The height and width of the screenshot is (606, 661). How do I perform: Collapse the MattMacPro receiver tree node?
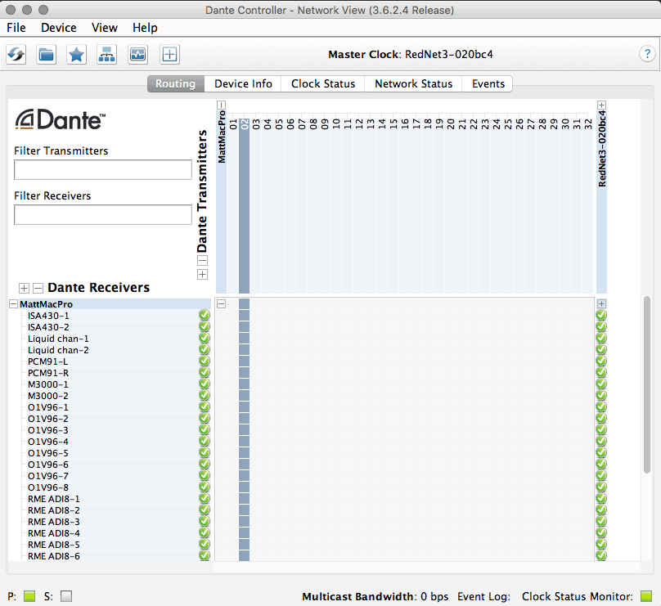coord(13,304)
